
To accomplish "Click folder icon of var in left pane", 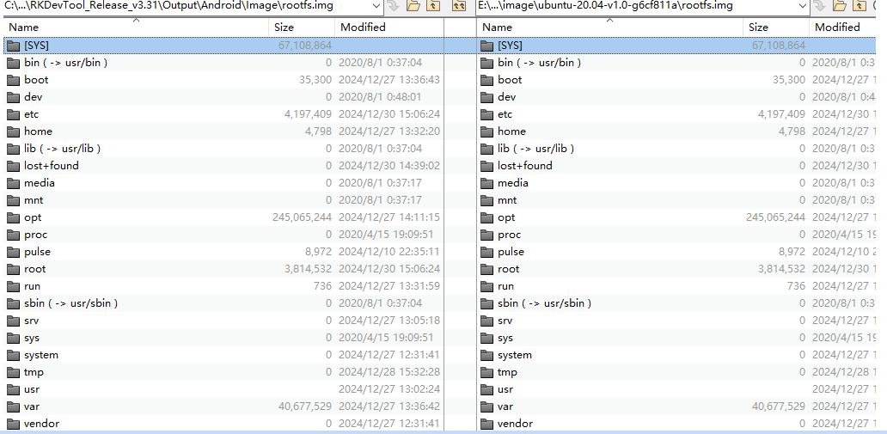I will (14, 406).
